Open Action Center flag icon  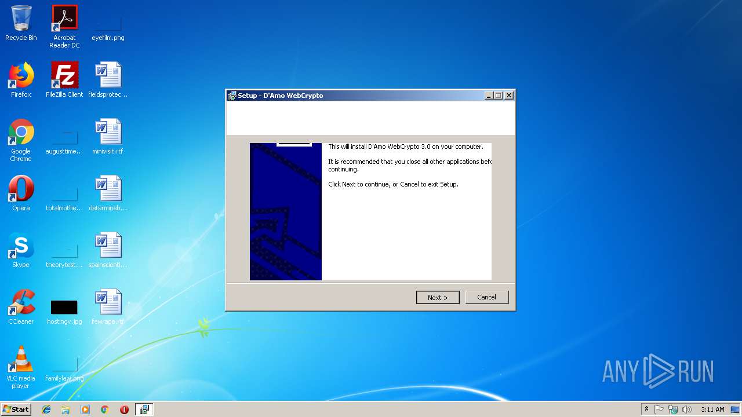(659, 409)
